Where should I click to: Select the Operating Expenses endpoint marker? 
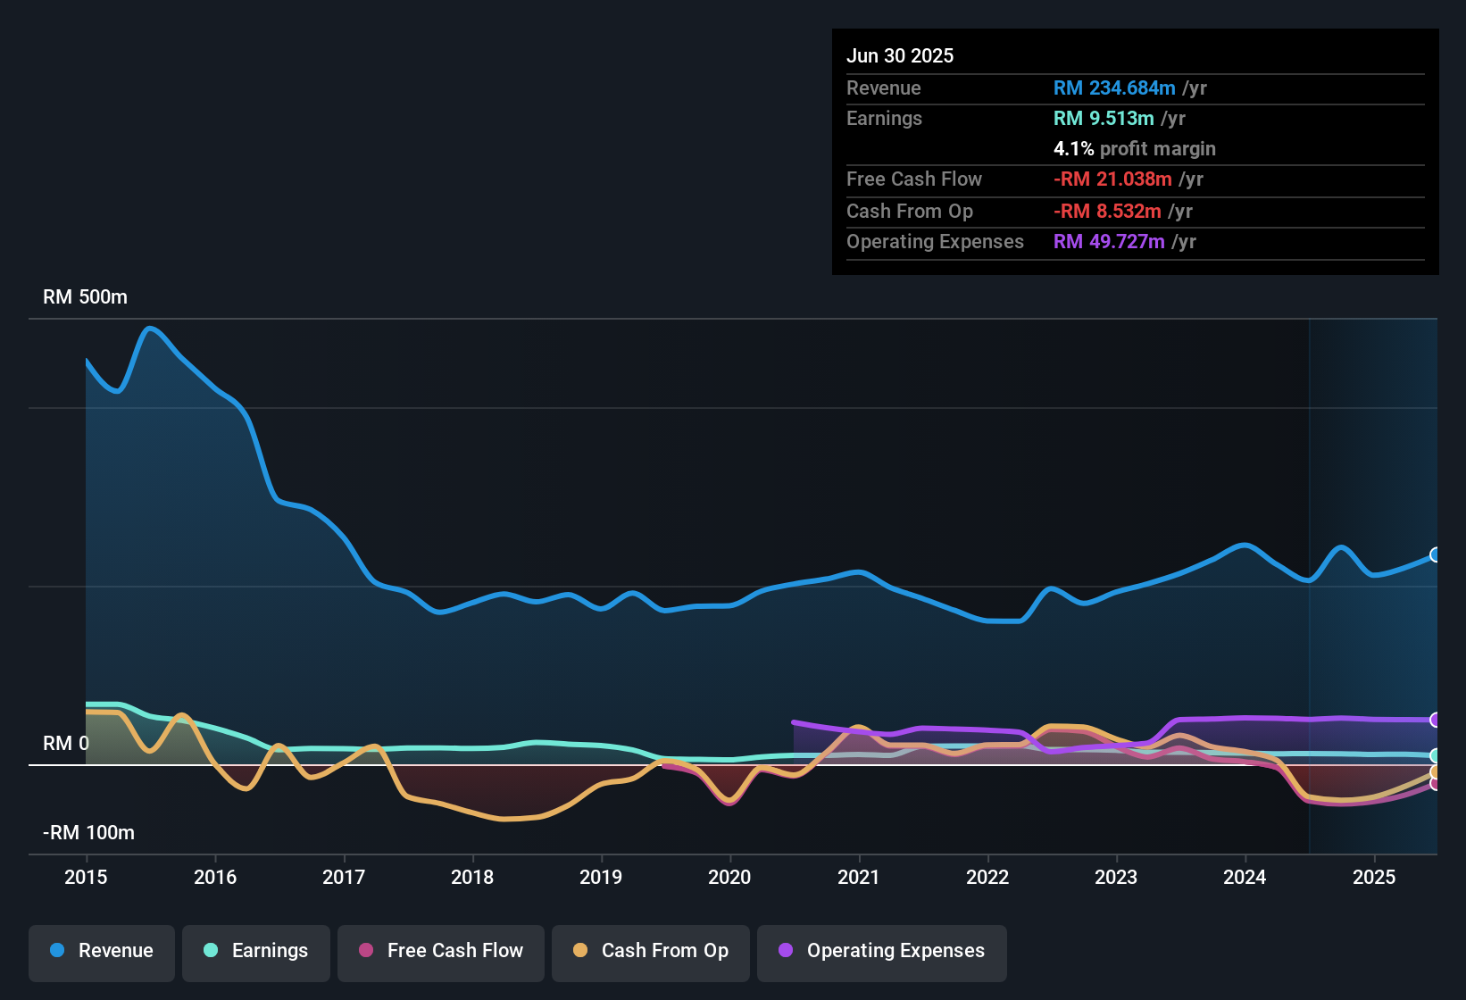click(x=1436, y=719)
